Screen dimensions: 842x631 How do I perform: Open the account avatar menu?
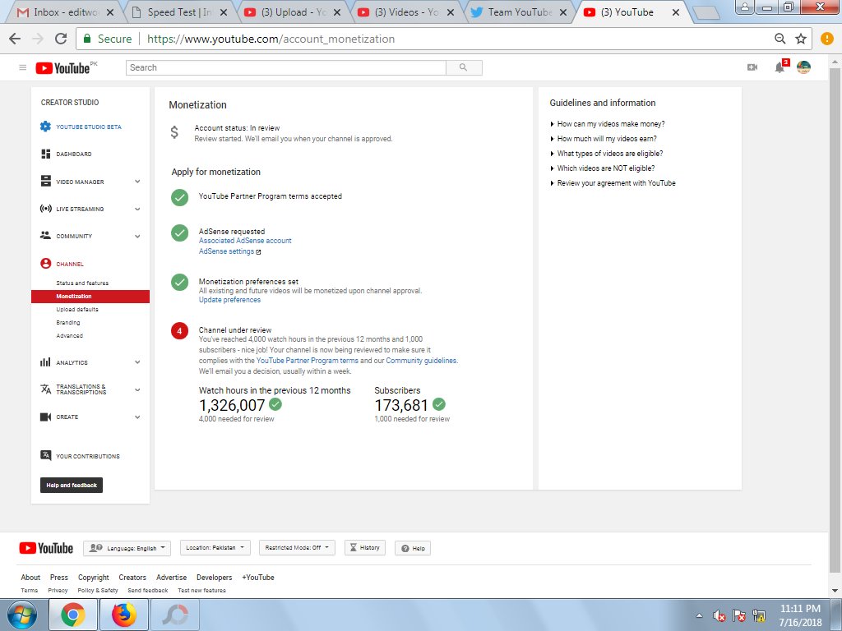(x=803, y=67)
